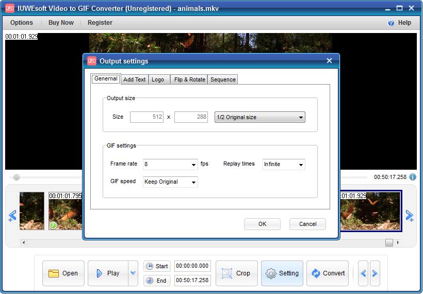This screenshot has width=423, height=294.
Task: Load previous thumbnails with left blue arrow
Action: click(x=12, y=216)
